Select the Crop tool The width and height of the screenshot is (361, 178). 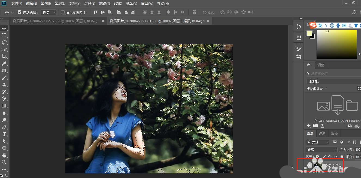pyautogui.click(x=4, y=56)
